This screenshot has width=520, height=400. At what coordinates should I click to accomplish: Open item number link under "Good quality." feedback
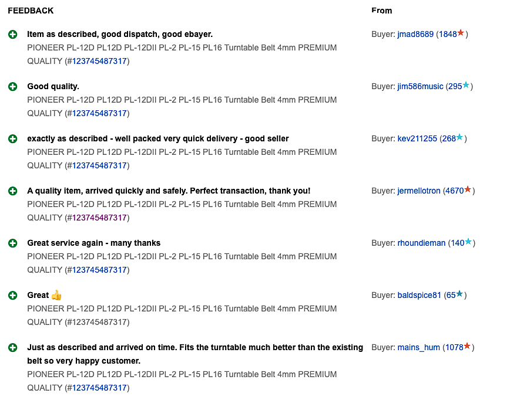tap(99, 113)
